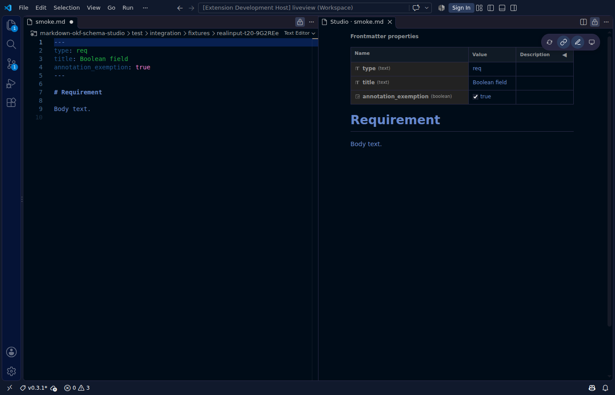Image resolution: width=615 pixels, height=395 pixels.
Task: Customize layout from the title bar
Action: 479,8
